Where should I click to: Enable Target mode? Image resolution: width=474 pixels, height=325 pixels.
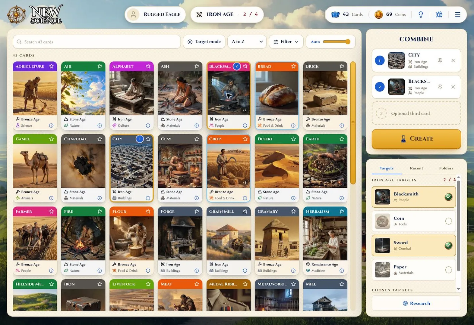tap(204, 42)
